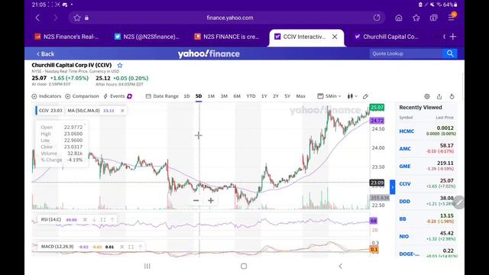Open the browser home page
This screenshot has height=275, width=489.
399,18
